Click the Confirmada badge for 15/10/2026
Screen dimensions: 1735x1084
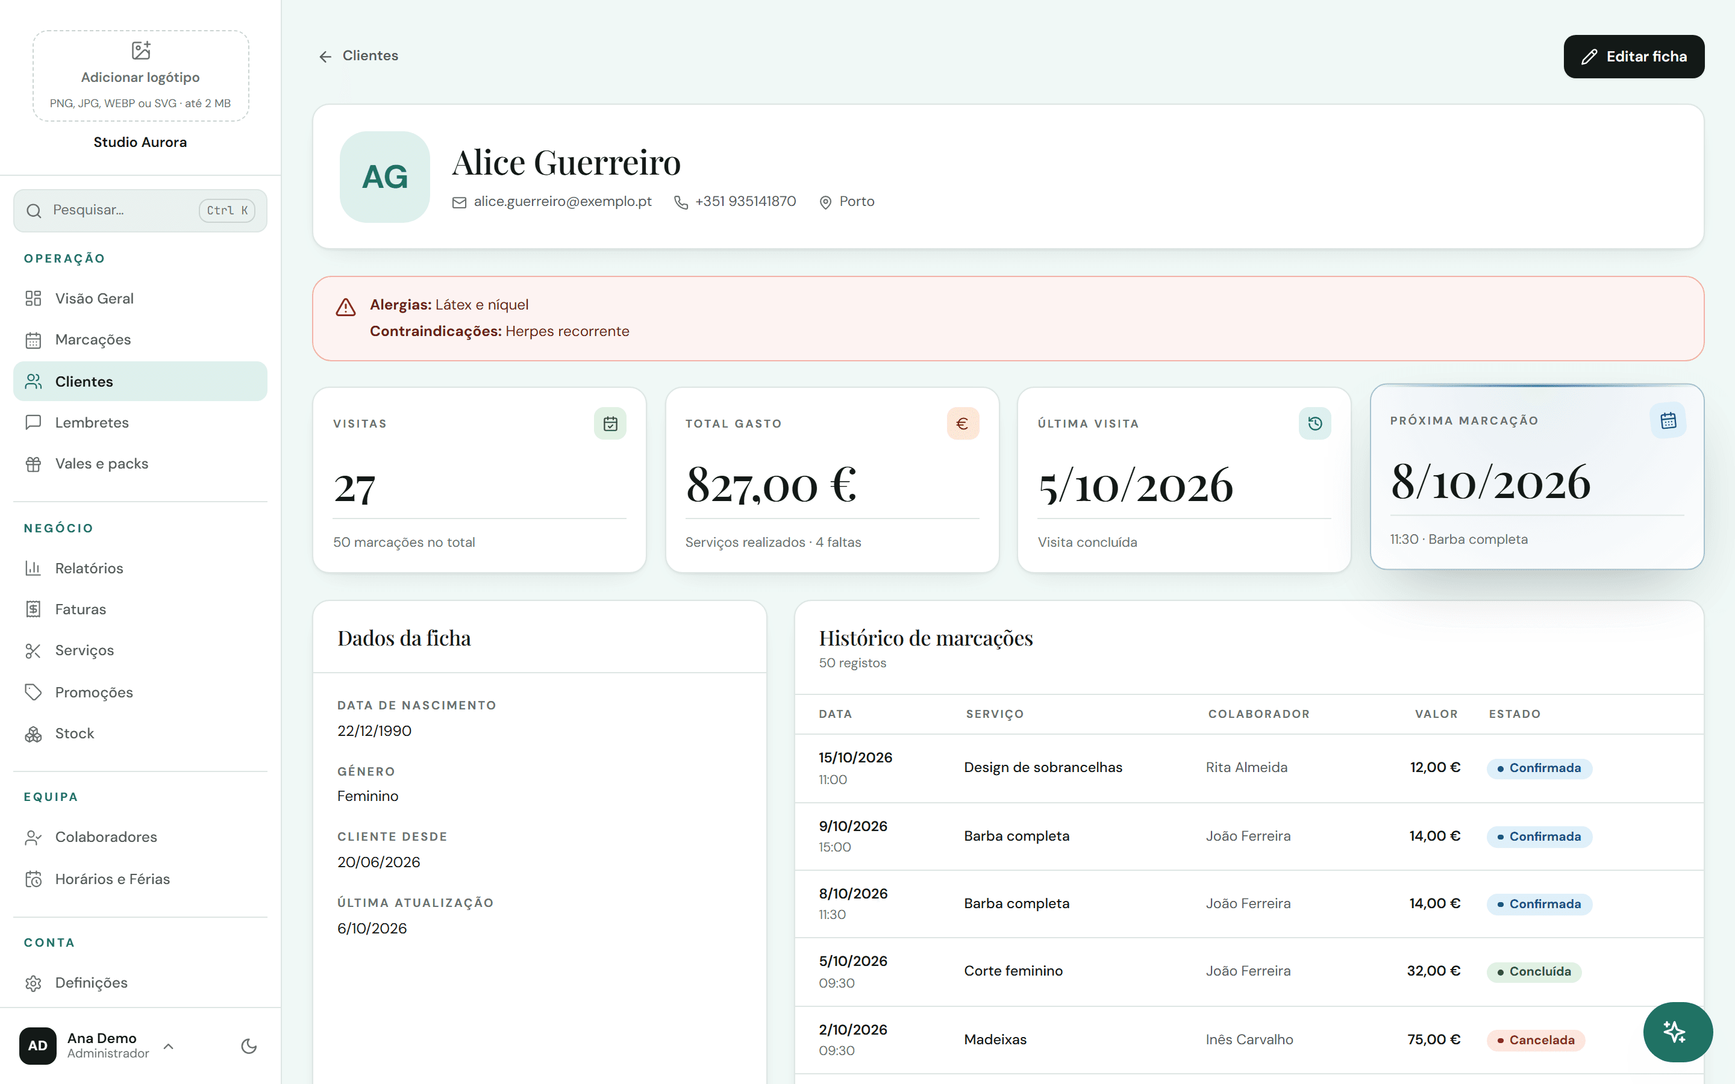[1539, 768]
